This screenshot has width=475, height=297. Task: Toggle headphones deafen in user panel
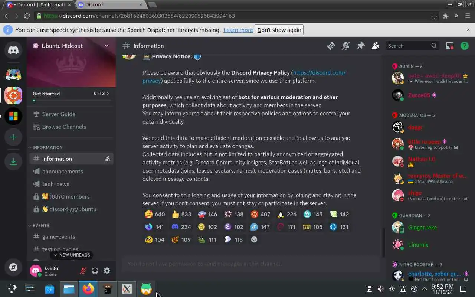[x=95, y=271]
